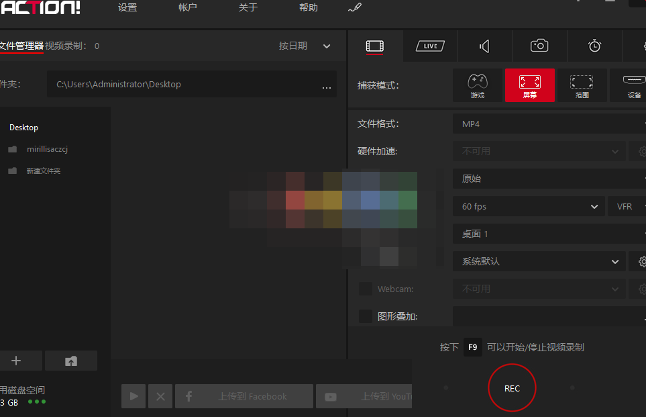Open the scheduler timer tab
646x417 pixels.
(594, 46)
